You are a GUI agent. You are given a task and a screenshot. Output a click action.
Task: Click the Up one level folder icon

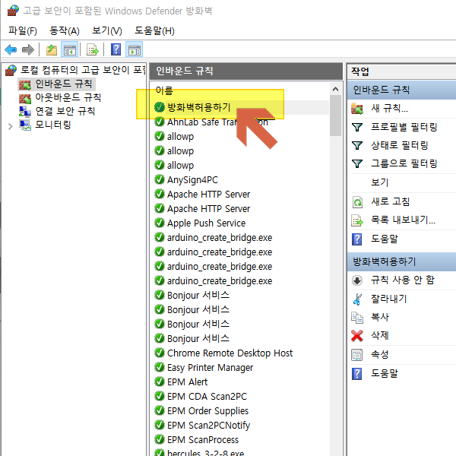[x=52, y=49]
